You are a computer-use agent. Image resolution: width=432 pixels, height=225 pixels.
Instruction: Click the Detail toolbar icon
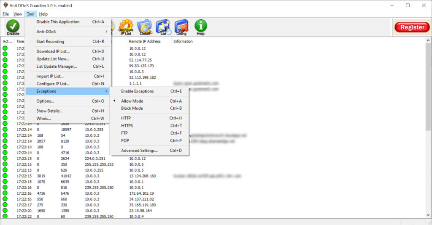pos(144,27)
